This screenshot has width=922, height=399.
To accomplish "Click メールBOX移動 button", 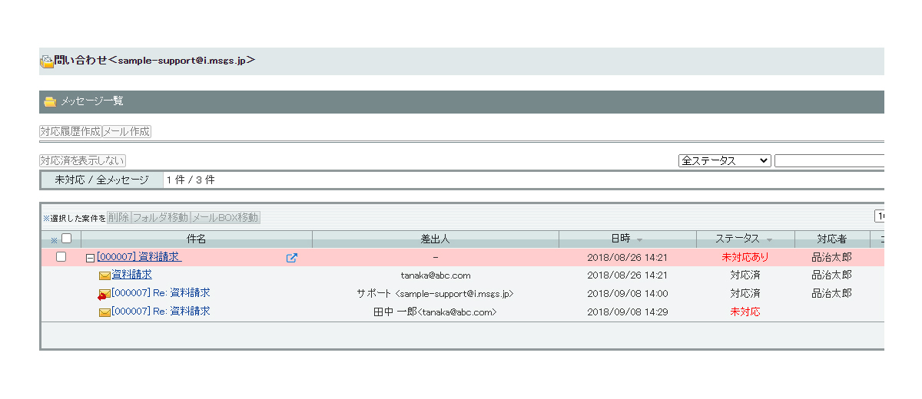I will pos(225,218).
